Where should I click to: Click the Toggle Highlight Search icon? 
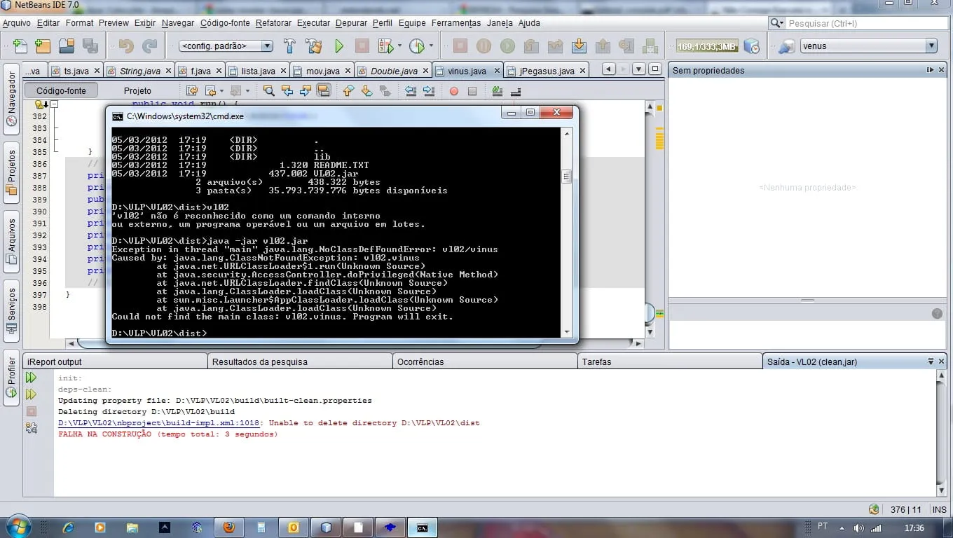(x=323, y=91)
